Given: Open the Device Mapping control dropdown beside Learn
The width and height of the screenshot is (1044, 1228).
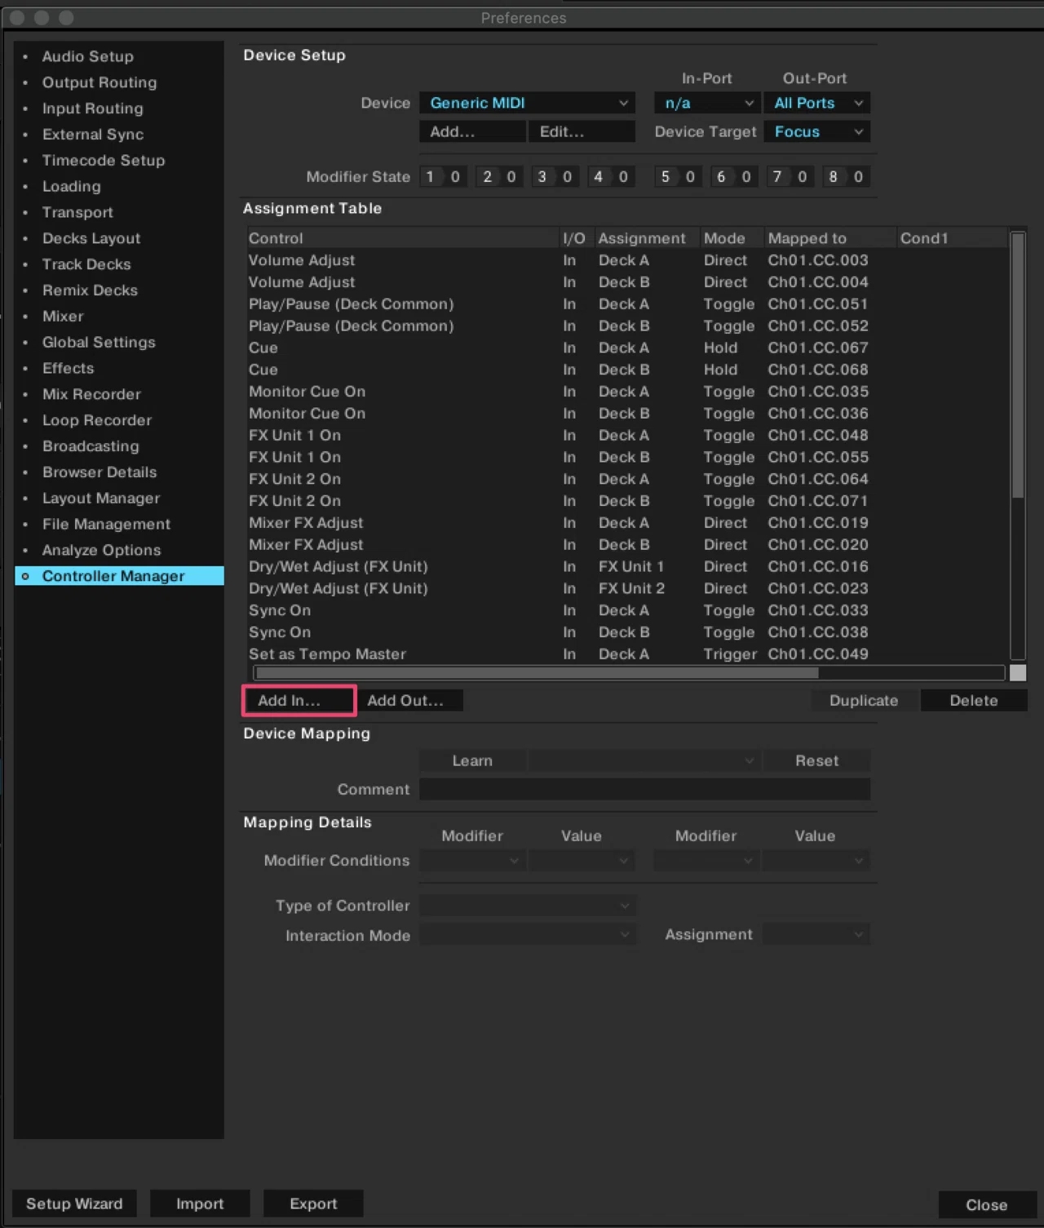Looking at the screenshot, I should 644,760.
